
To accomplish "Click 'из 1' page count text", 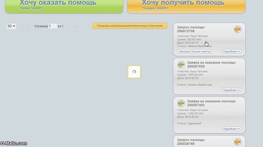I will 60,26.
